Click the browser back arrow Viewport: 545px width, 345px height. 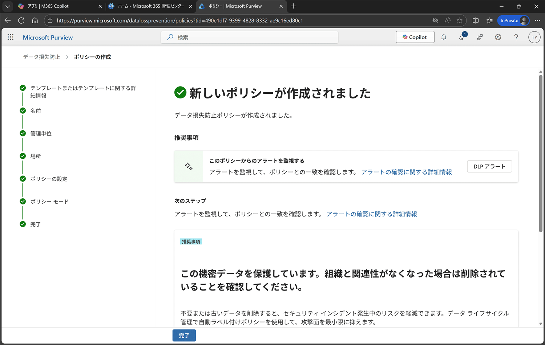(x=8, y=20)
